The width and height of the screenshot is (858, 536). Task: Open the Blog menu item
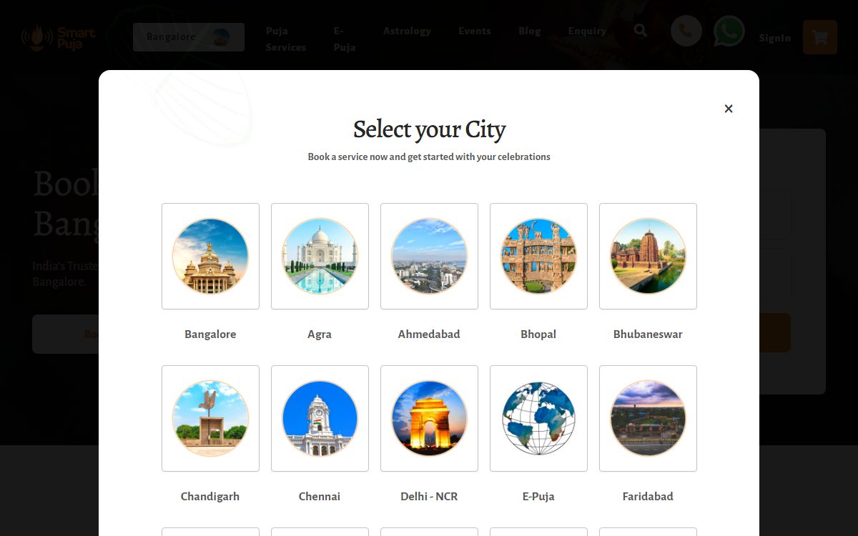pos(530,31)
